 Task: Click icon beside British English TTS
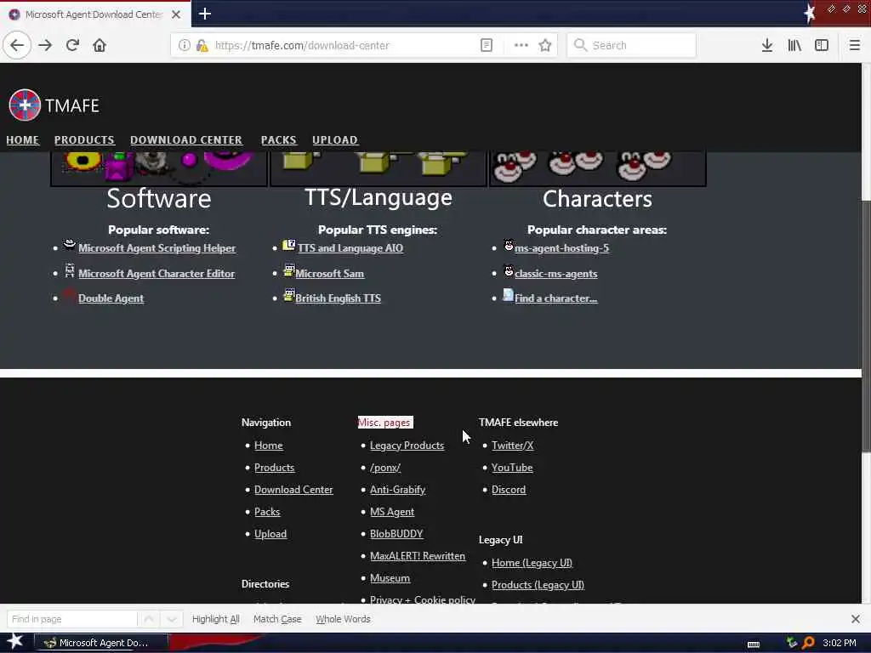coord(289,295)
